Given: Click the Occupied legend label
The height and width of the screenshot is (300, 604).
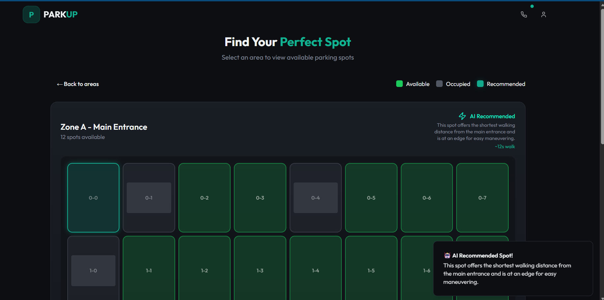Looking at the screenshot, I should pyautogui.click(x=458, y=84).
